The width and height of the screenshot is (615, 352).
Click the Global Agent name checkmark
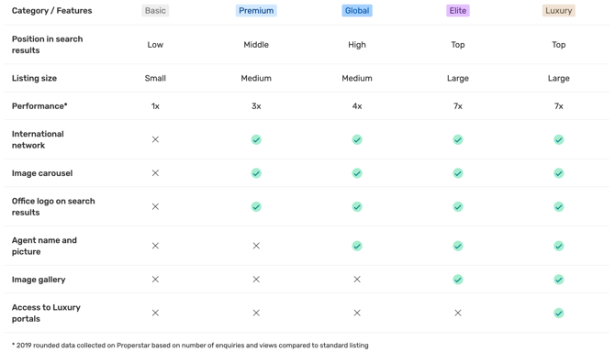[357, 246]
